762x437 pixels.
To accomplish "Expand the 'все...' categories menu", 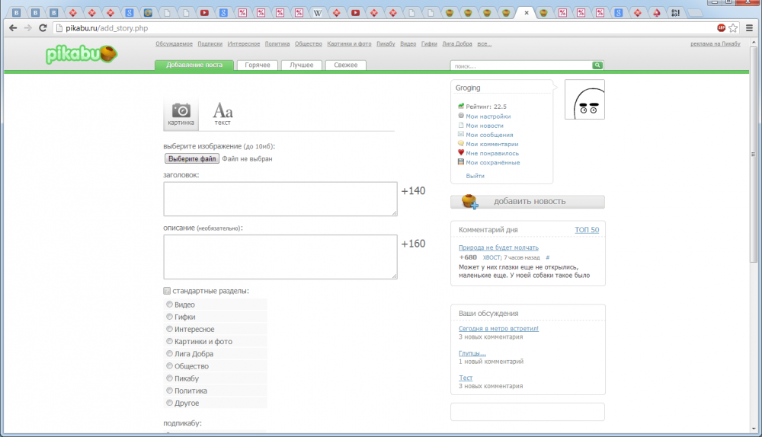I will (x=484, y=44).
